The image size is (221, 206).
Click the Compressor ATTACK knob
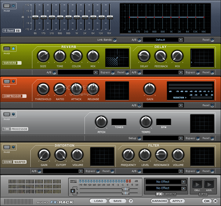click(77, 89)
